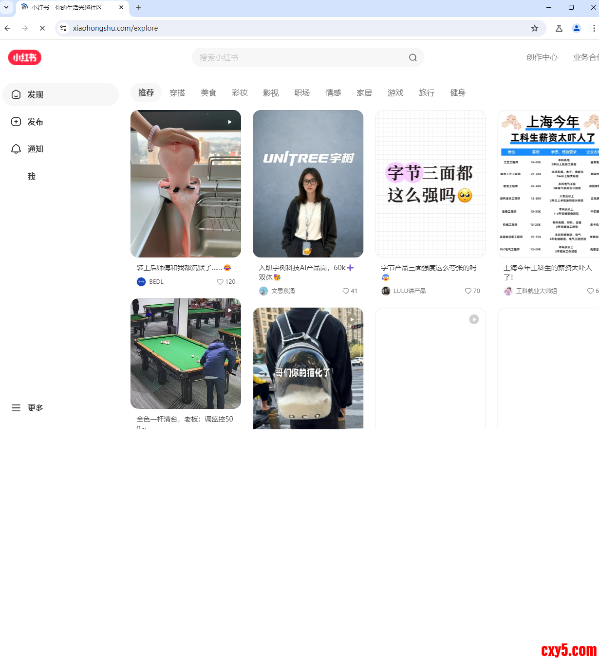
Task: Click the Xiaohongshu red logo
Action: coord(25,57)
